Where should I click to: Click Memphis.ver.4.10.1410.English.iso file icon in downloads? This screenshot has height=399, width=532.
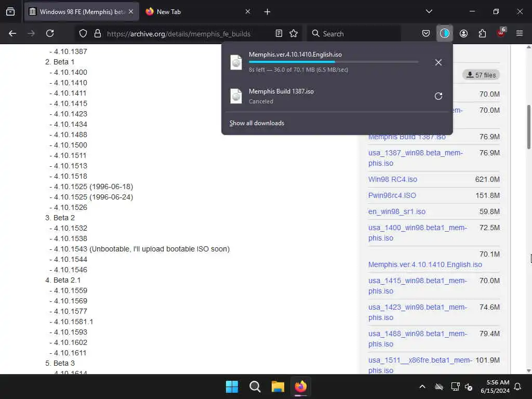236,62
